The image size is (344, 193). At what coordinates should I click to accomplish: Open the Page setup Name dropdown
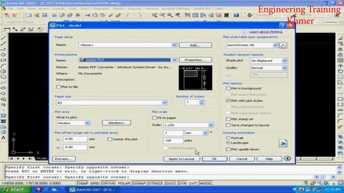(x=174, y=45)
